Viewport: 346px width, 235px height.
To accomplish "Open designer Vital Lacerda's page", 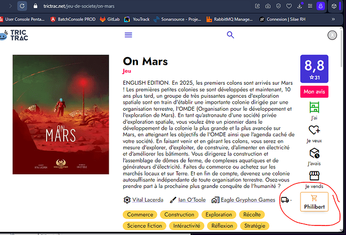I will [x=148, y=200].
